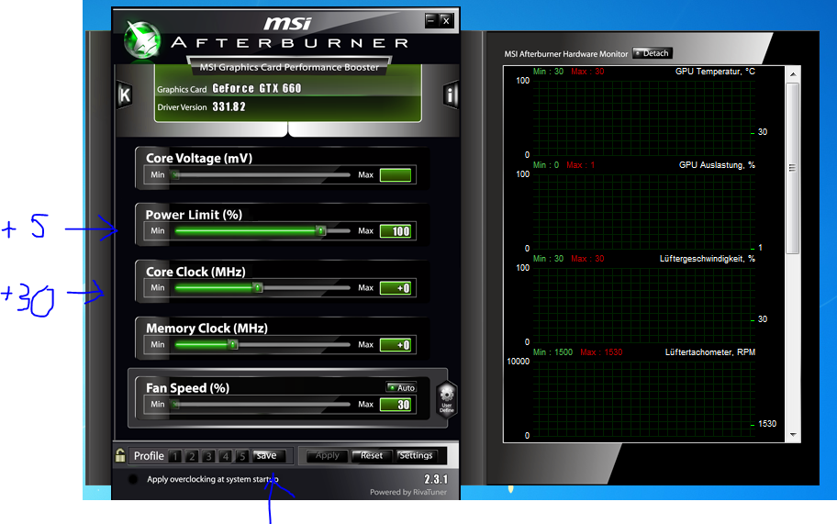The image size is (837, 524).
Task: Click the Fan Speed slider handle
Action: click(x=175, y=404)
